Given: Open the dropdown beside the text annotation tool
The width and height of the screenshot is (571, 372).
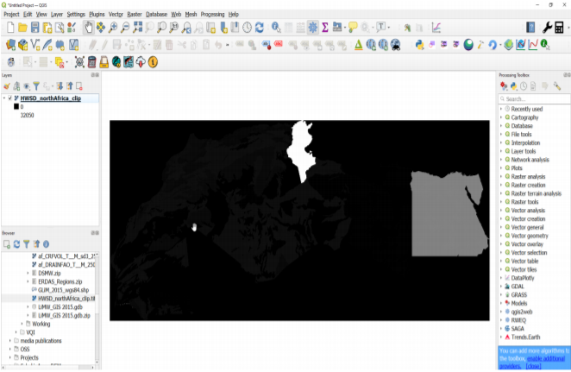Looking at the screenshot, I should 389,28.
